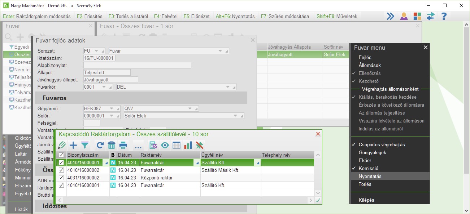Select Fejléc in the Fuvar menü
The height and width of the screenshot is (214, 470).
coord(365,57)
